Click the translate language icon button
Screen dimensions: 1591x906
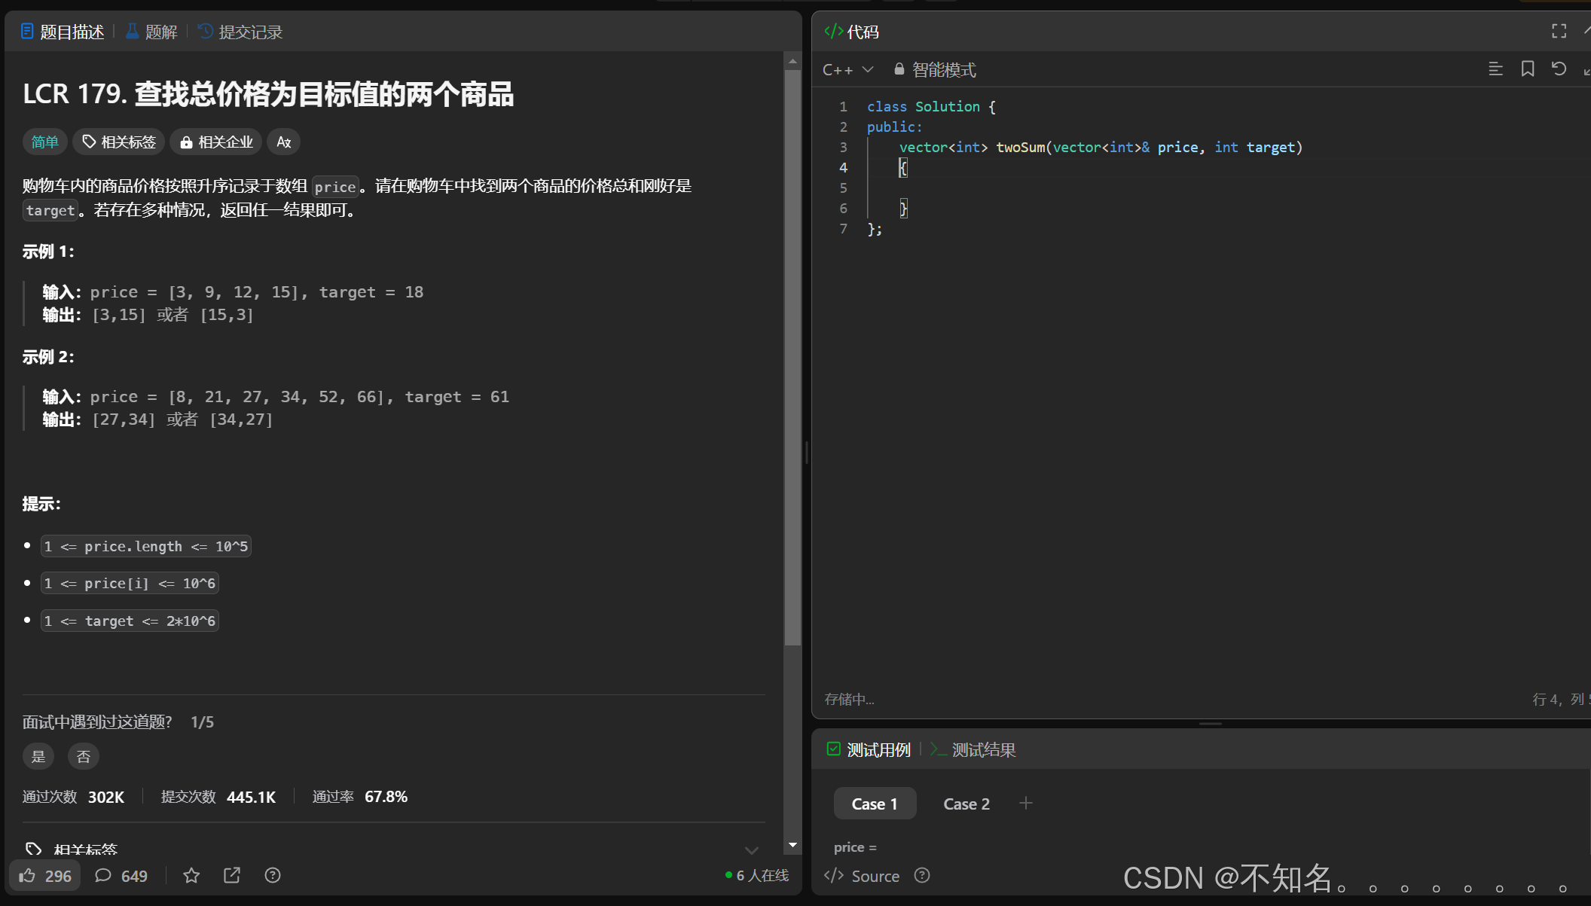(283, 142)
